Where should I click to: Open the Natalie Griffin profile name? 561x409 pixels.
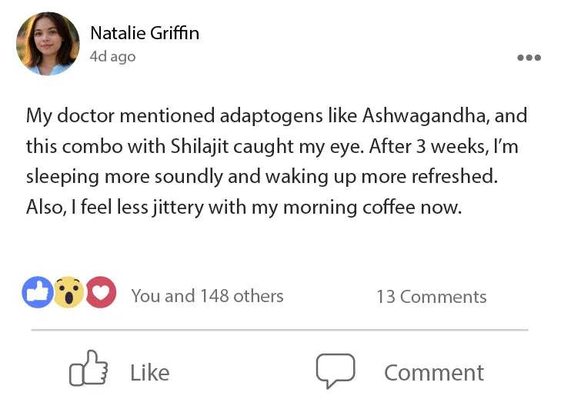(145, 32)
